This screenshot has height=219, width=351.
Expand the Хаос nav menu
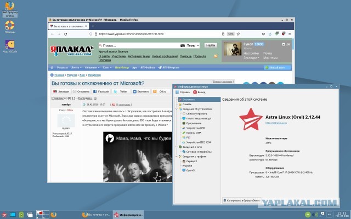tap(107, 67)
